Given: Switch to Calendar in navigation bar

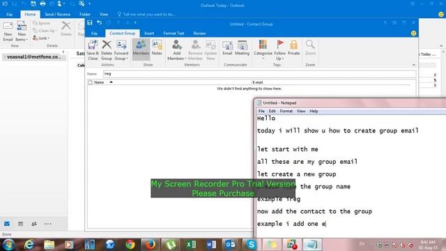Looking at the screenshot, I should (x=20, y=224).
